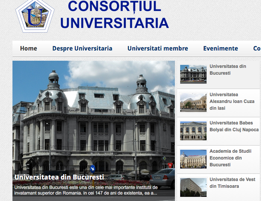Open the Universitatea din Bucuresti sidebar link

(228, 69)
